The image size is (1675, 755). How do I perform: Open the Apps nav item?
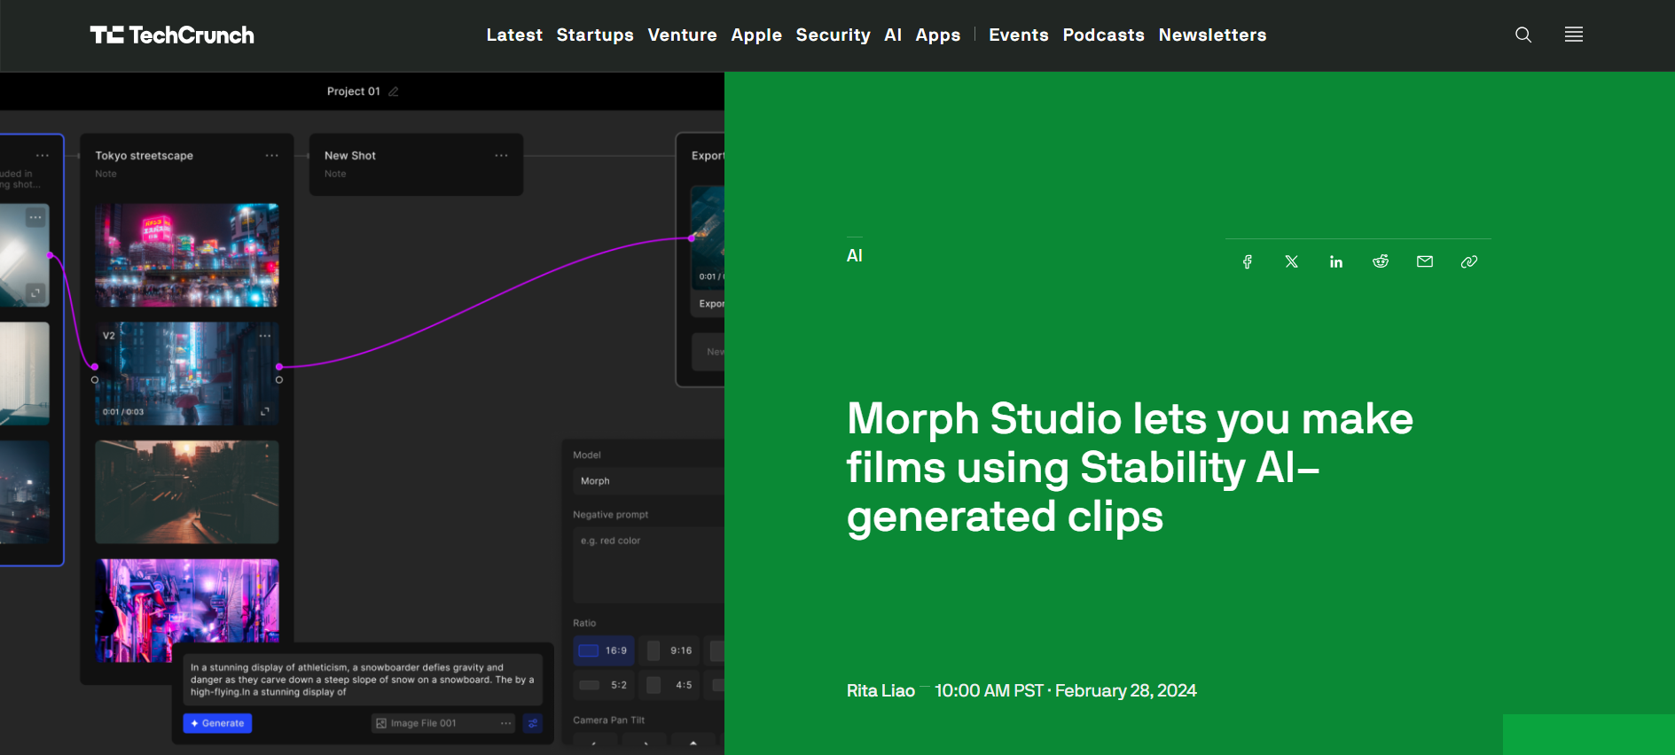[x=938, y=35]
